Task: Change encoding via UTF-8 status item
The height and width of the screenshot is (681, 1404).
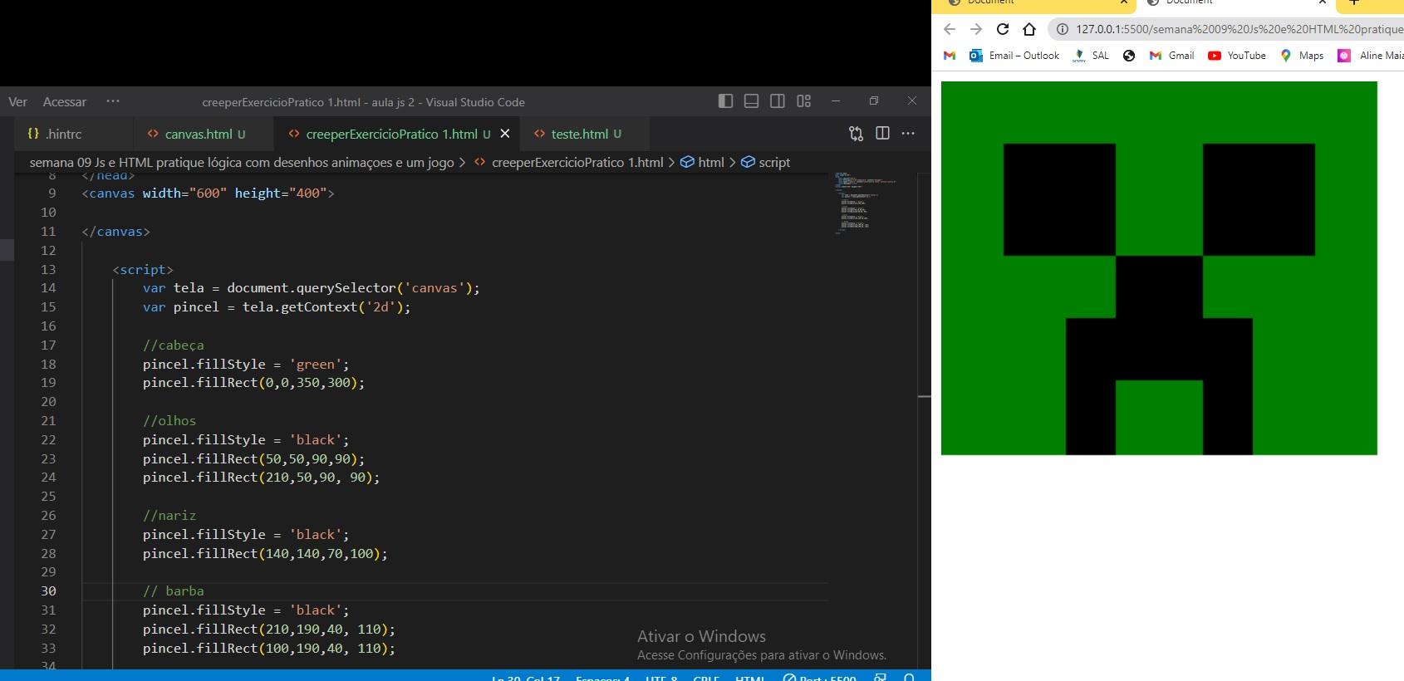Action: [x=661, y=679]
